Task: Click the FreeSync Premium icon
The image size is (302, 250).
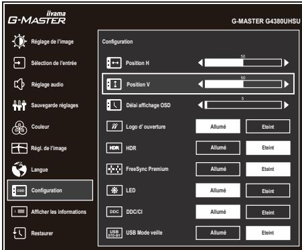Action: tap(115, 169)
